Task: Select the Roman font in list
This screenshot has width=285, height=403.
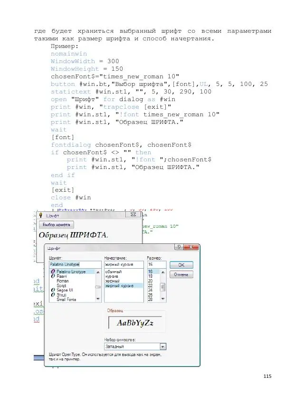Action: (62, 281)
